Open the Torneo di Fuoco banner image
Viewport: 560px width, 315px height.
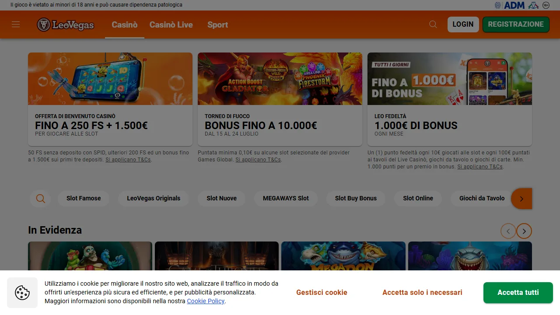[x=280, y=79]
